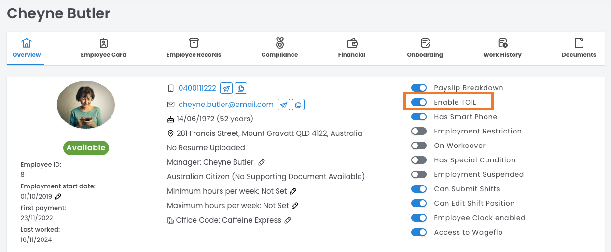Turn off Payslip Breakdown switch

[x=419, y=88]
